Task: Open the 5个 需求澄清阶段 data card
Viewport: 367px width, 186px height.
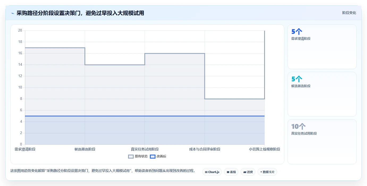Action: (x=322, y=47)
